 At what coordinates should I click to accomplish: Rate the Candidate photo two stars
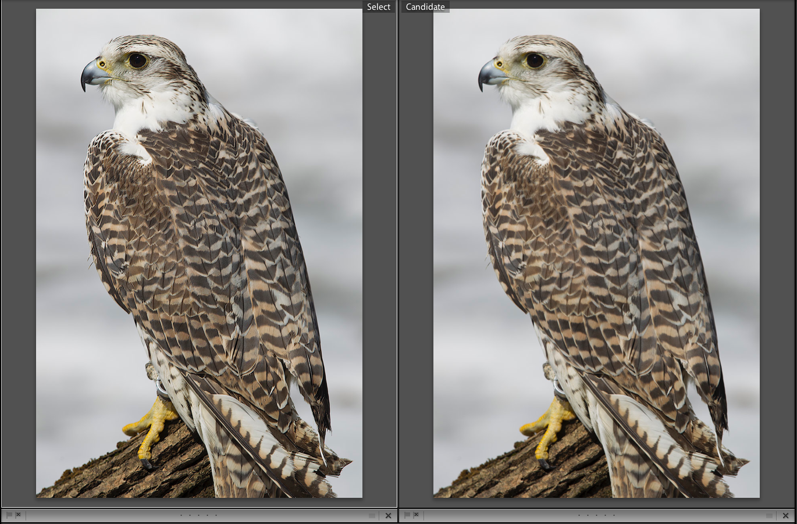click(x=588, y=515)
